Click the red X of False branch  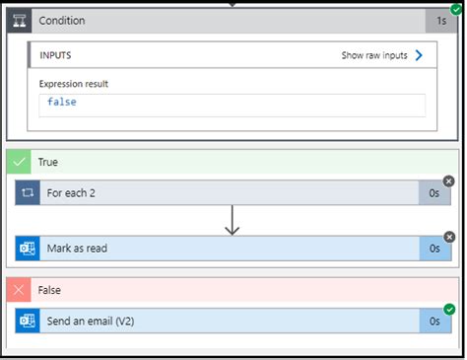19,290
